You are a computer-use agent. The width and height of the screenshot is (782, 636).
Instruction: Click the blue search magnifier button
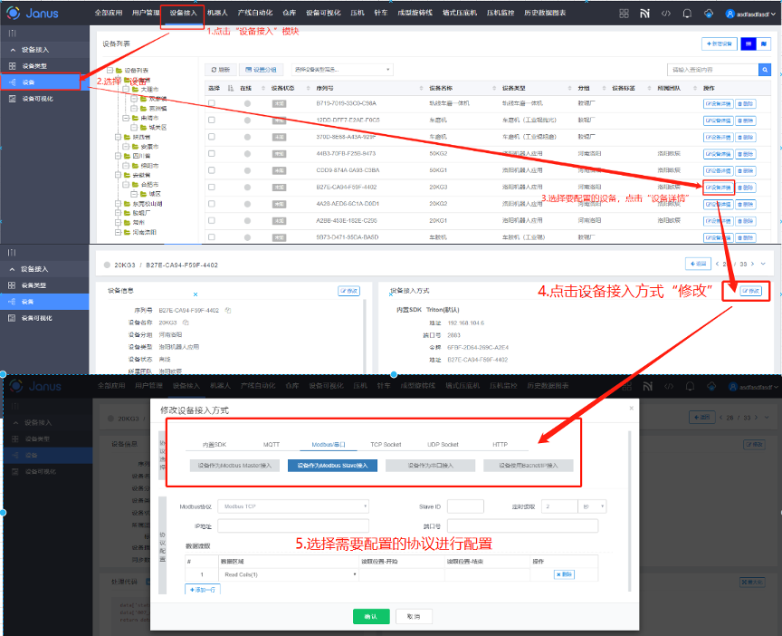[765, 70]
